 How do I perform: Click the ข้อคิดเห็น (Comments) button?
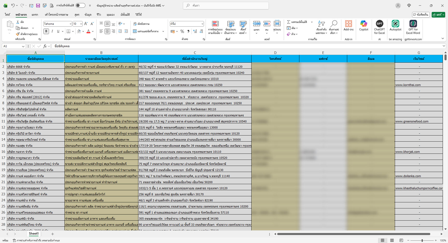point(421,15)
